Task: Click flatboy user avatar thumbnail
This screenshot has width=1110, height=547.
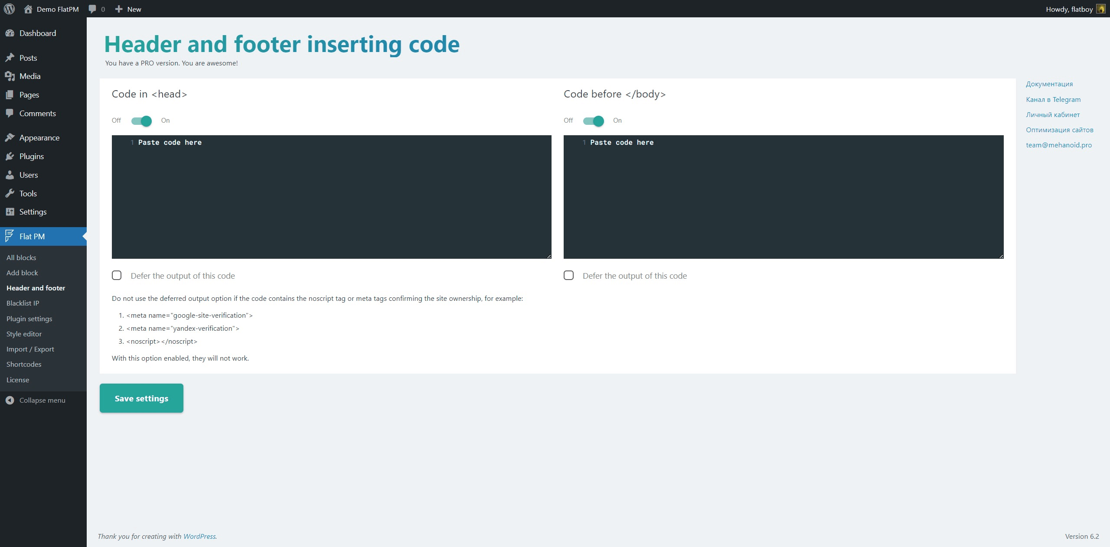Action: (1100, 9)
